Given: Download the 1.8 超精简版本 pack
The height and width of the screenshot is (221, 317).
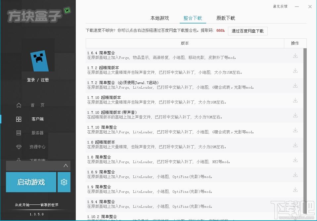Looking at the screenshot, I should click(295, 145).
